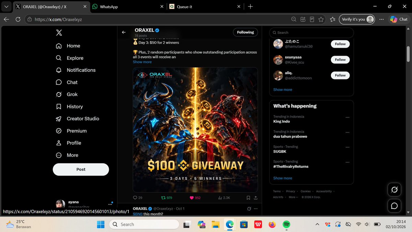The image size is (412, 232).
Task: Switch to the Queue-it browser tab
Action: [205, 7]
